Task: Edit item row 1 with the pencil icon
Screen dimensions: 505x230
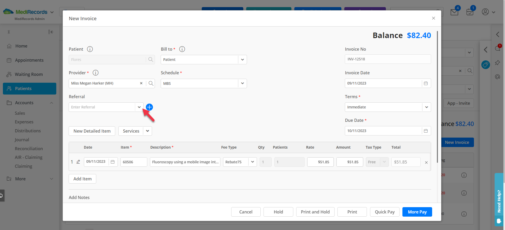Action: [x=78, y=162]
